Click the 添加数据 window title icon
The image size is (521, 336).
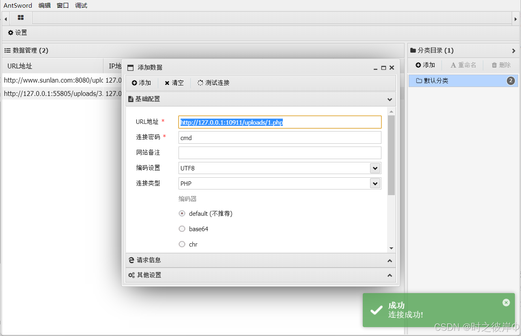point(130,68)
